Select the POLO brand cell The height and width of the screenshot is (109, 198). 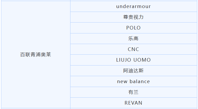click(133, 28)
